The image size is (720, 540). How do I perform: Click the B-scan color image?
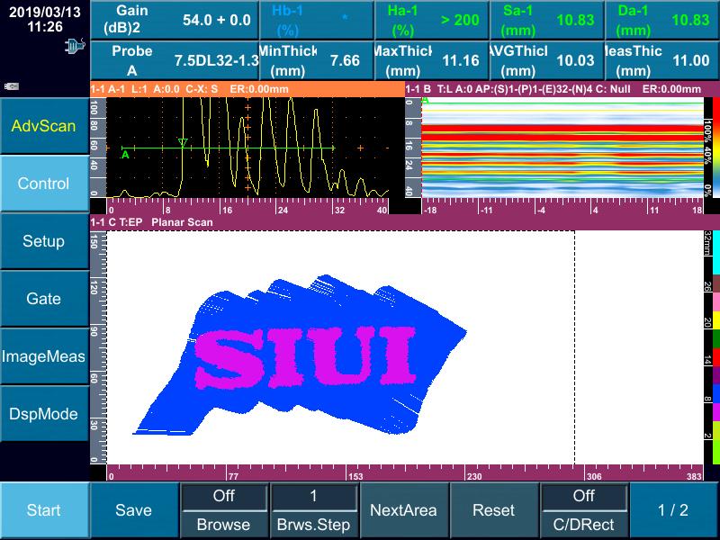tap(562, 147)
